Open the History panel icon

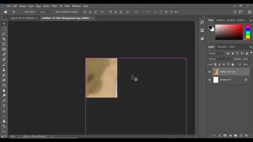click(x=202, y=22)
